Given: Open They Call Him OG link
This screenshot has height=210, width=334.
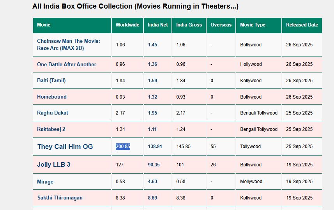Looking at the screenshot, I should click(65, 146).
